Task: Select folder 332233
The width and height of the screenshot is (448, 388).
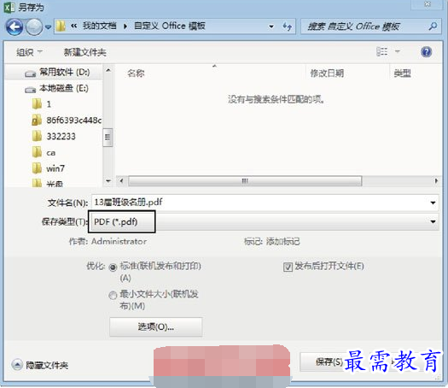Action: (x=54, y=136)
